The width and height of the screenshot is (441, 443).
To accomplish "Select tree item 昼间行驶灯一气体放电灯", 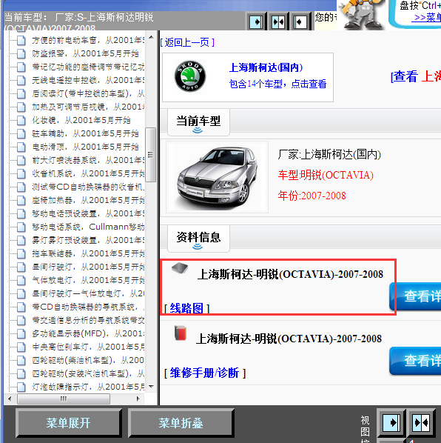I will point(88,293).
